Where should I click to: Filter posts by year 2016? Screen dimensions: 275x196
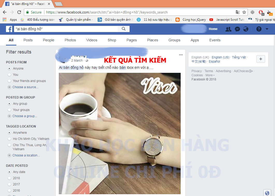(9, 191)
